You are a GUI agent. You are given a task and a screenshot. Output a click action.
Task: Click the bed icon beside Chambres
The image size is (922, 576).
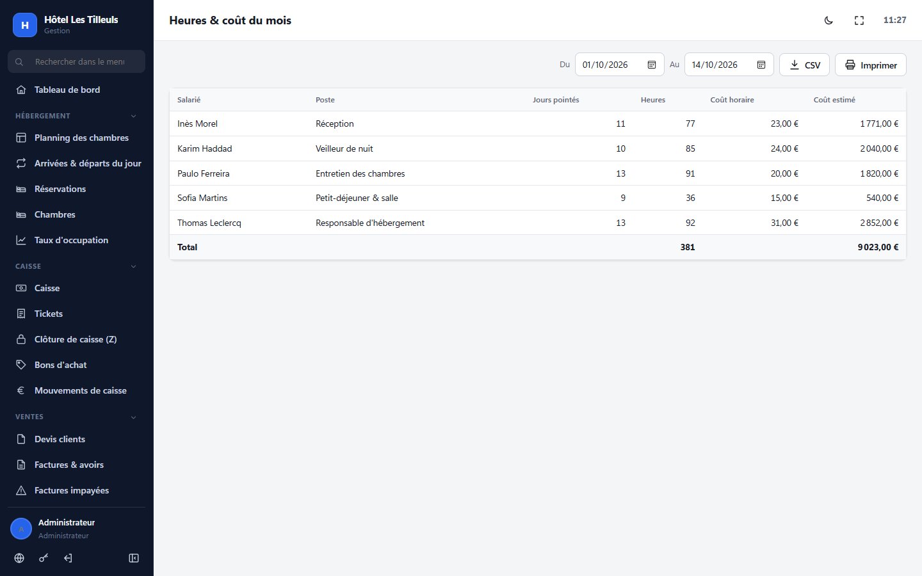click(21, 214)
